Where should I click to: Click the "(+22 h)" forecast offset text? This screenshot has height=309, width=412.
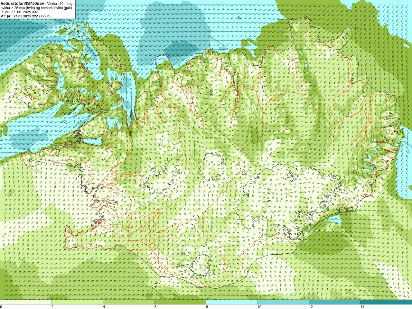(x=45, y=16)
